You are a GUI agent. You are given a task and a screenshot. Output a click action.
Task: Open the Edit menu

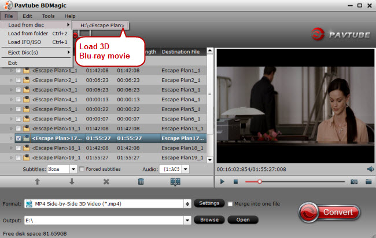pos(27,16)
